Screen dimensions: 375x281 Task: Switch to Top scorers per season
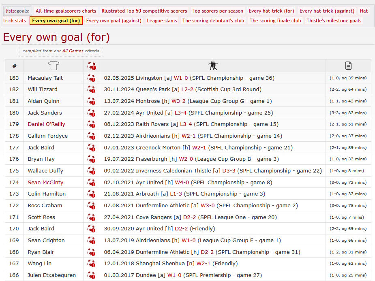coord(218,11)
